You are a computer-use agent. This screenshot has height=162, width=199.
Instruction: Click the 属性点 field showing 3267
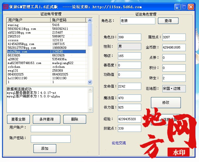coord(174,37)
